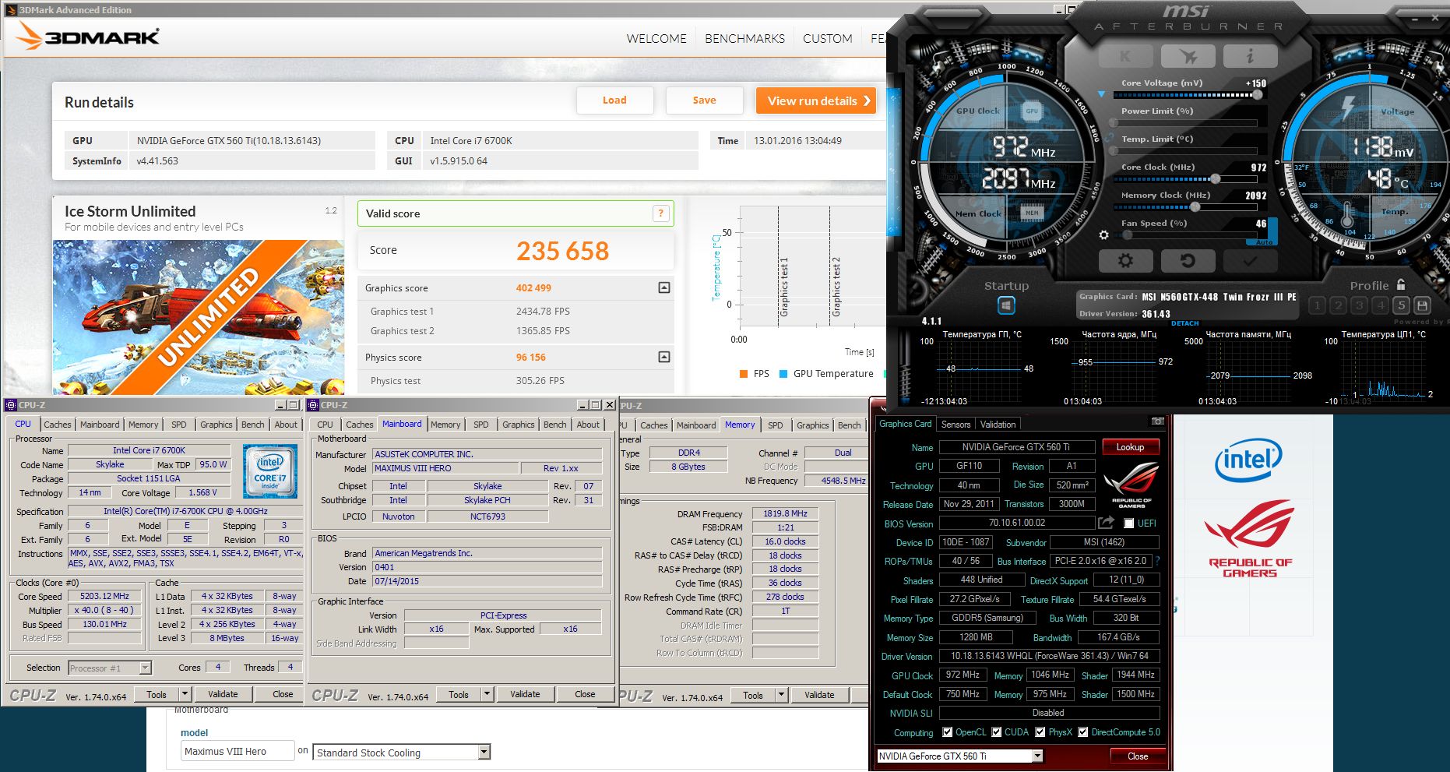Toggle the UEFI checkbox in GPU-Z

pos(1128,523)
